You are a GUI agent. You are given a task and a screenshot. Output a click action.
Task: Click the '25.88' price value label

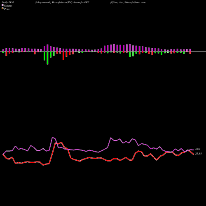198,154
